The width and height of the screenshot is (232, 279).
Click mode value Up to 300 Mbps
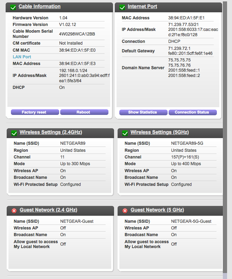tap(75, 164)
